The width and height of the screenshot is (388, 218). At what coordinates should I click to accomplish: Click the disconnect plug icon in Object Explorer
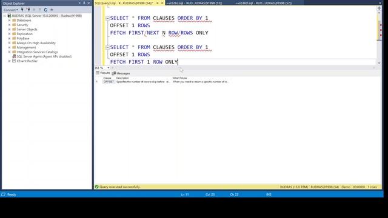[x=28, y=10]
